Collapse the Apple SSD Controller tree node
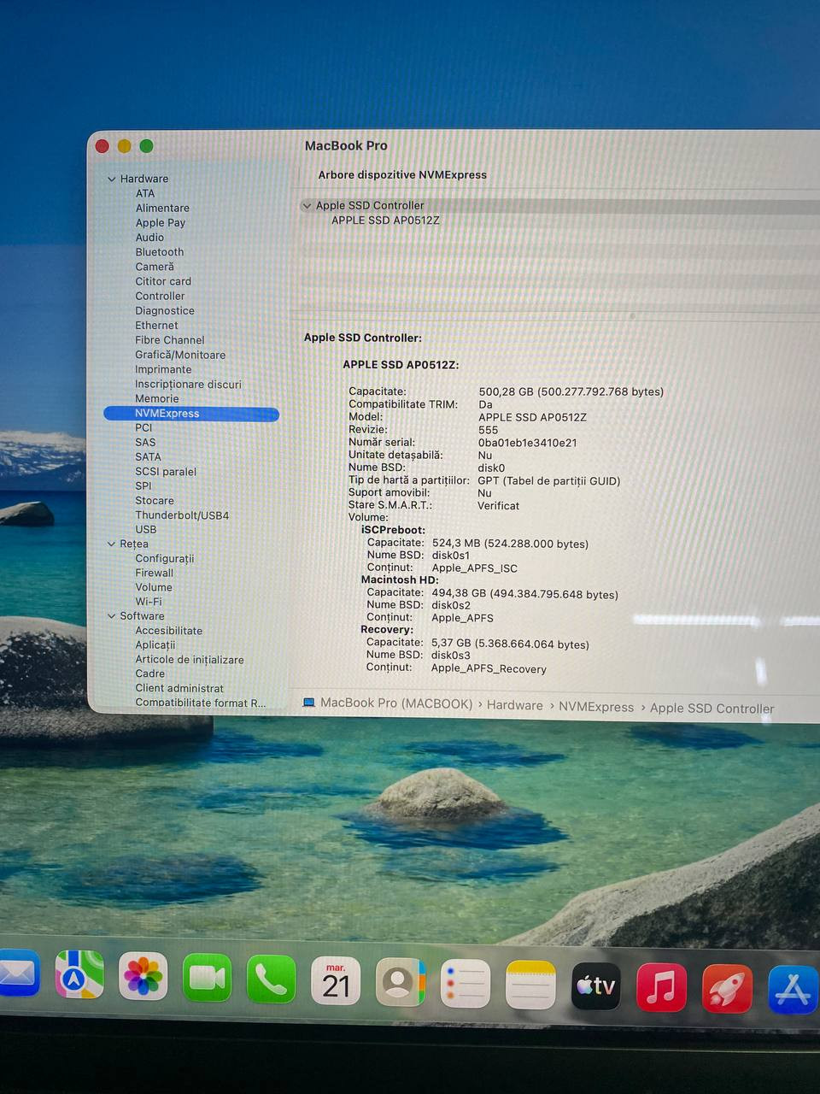 pyautogui.click(x=307, y=205)
